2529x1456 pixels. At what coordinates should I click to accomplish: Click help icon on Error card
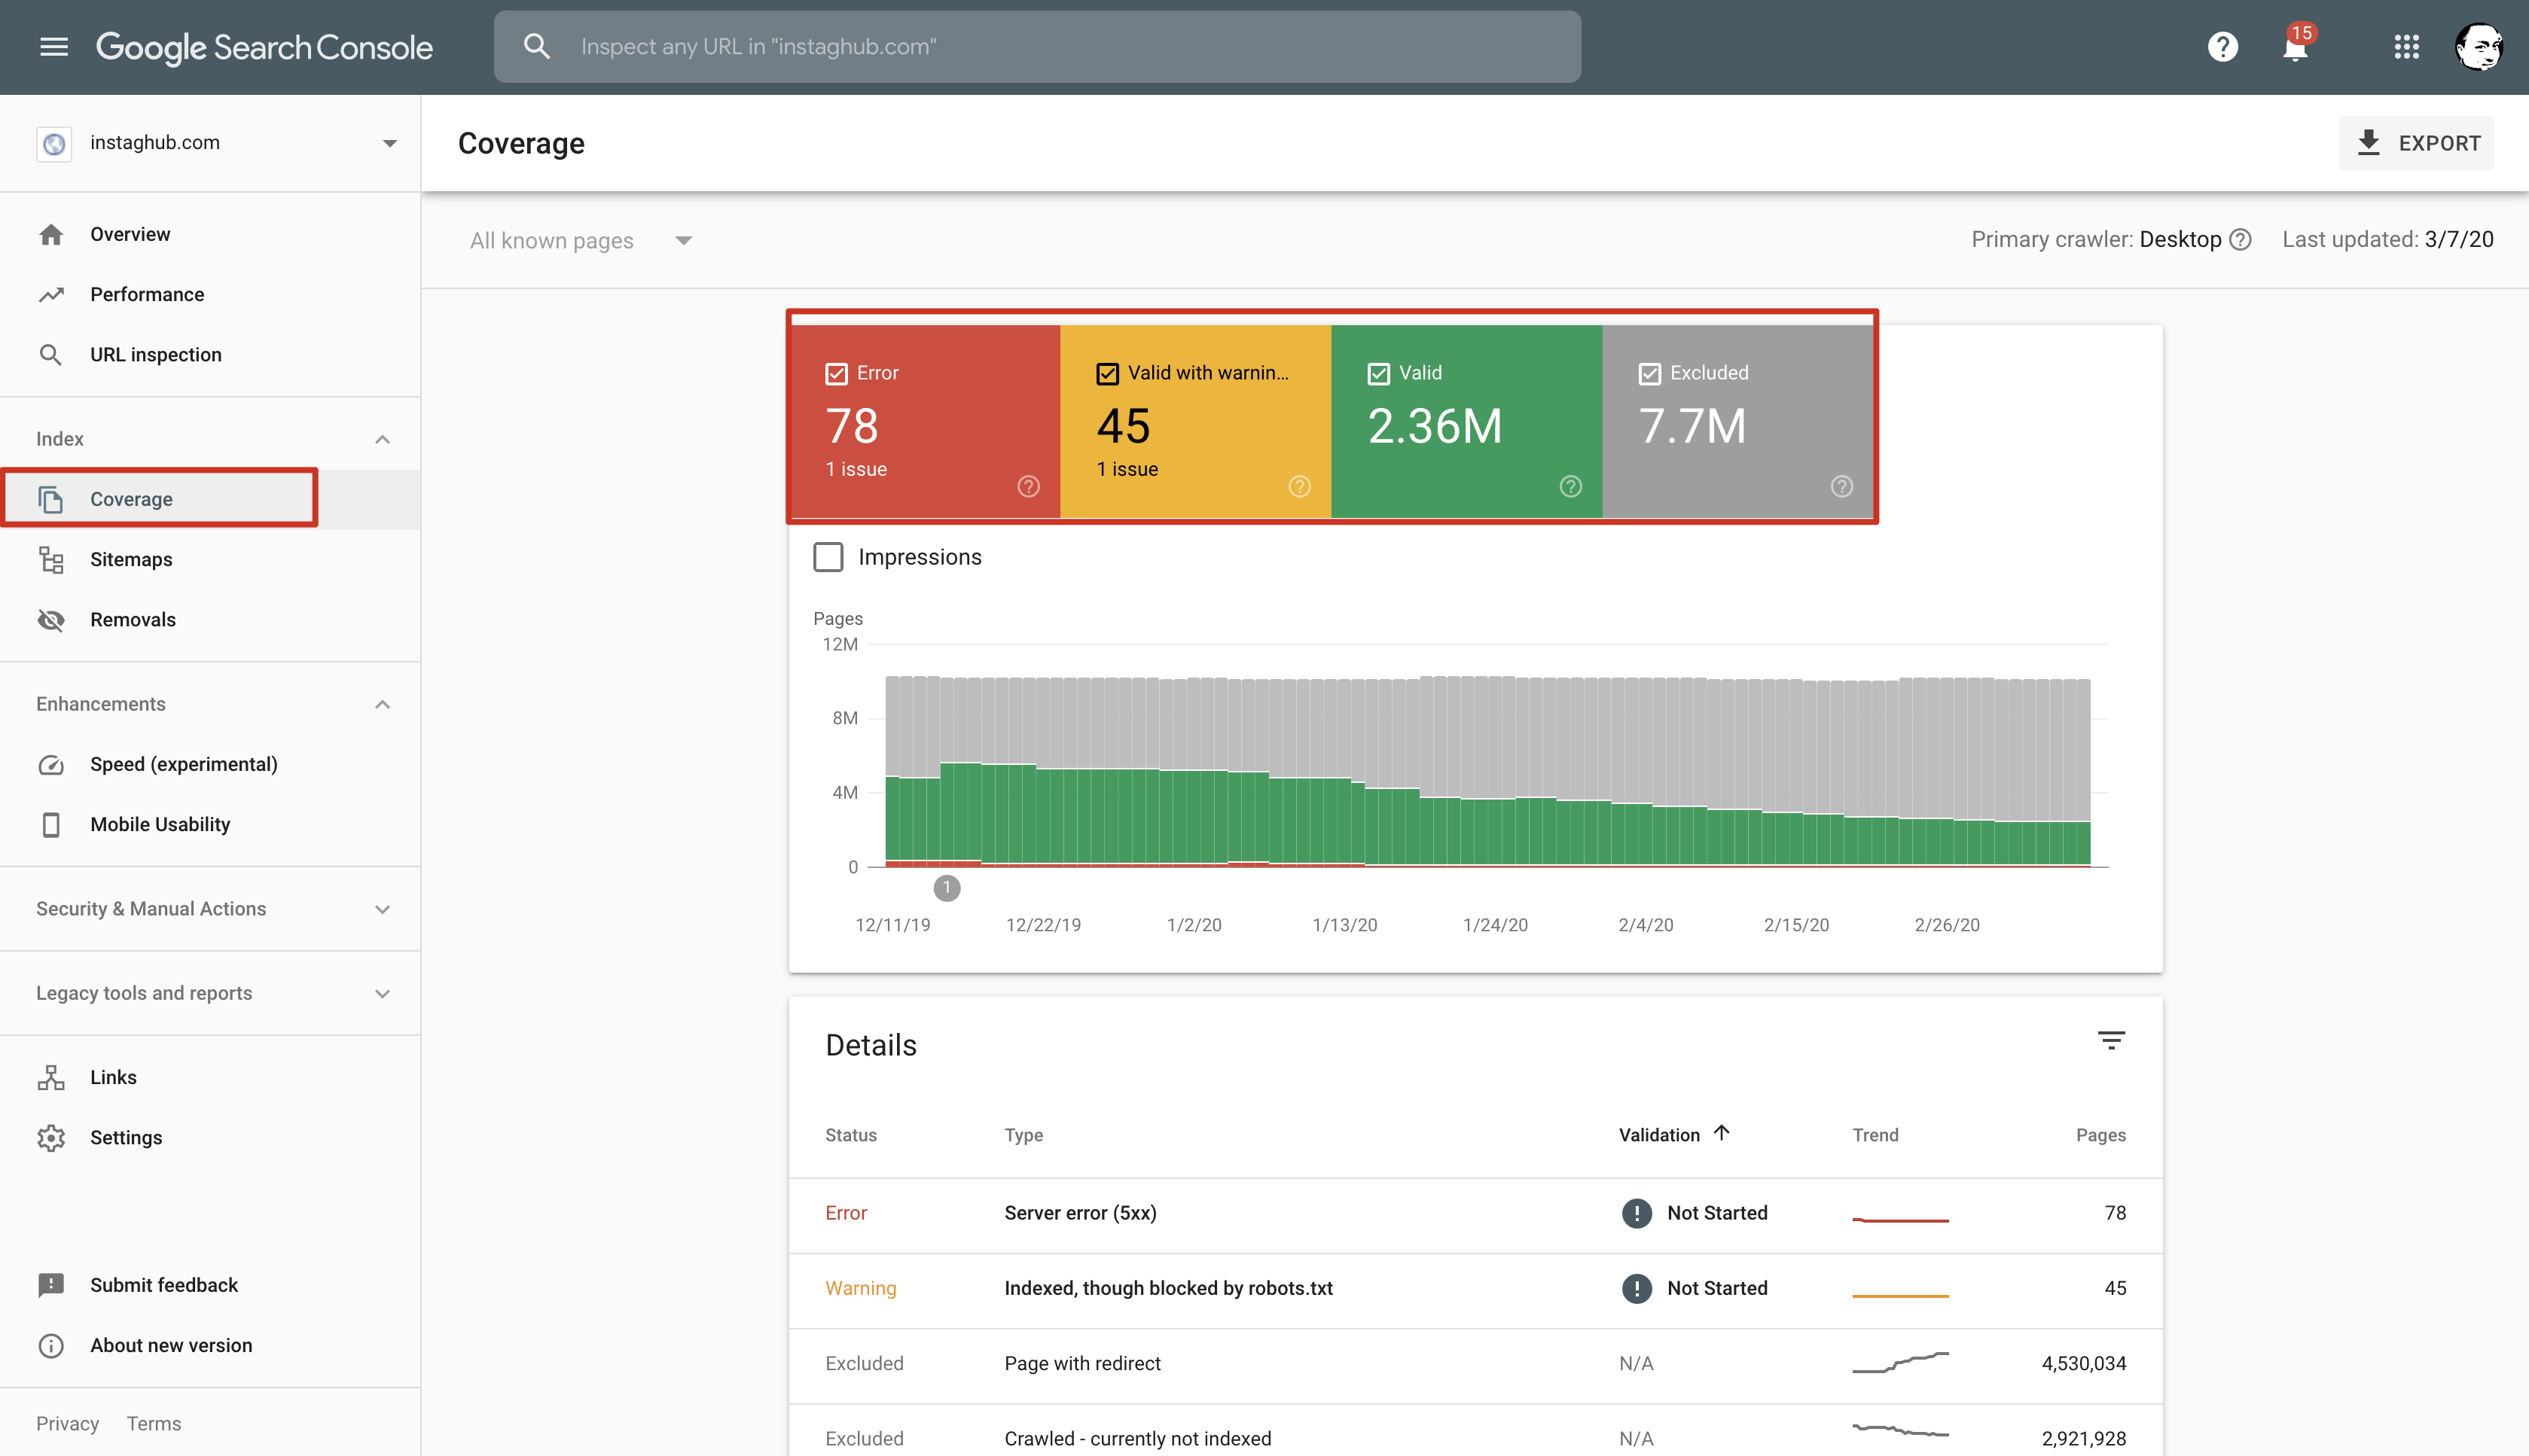1029,487
